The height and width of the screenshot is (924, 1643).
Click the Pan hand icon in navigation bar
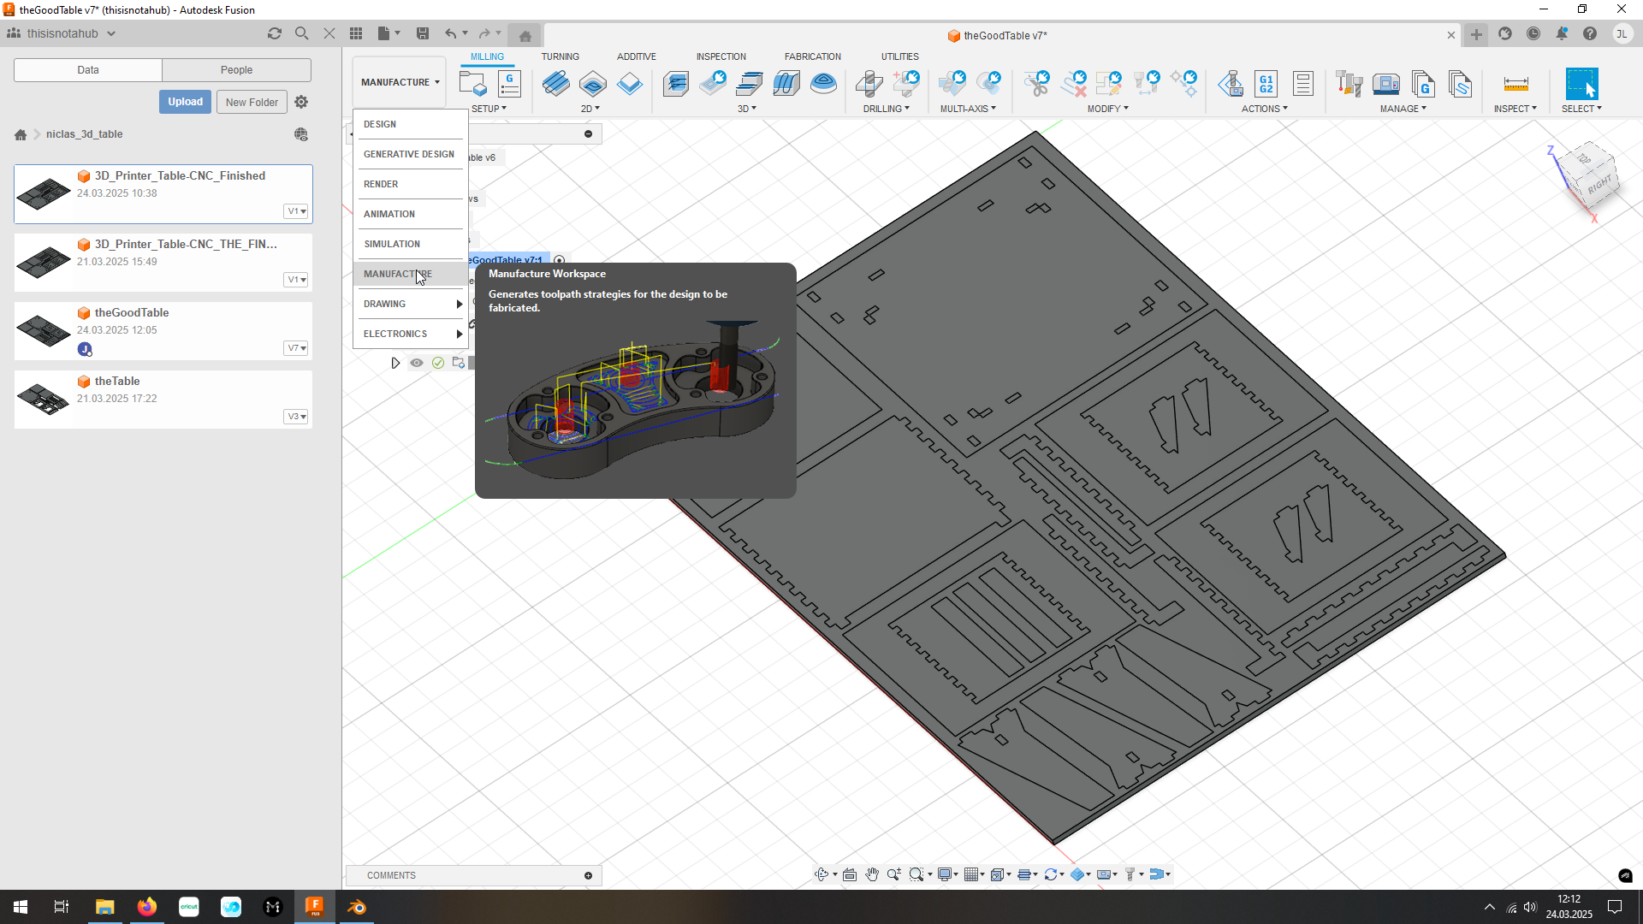click(x=872, y=874)
